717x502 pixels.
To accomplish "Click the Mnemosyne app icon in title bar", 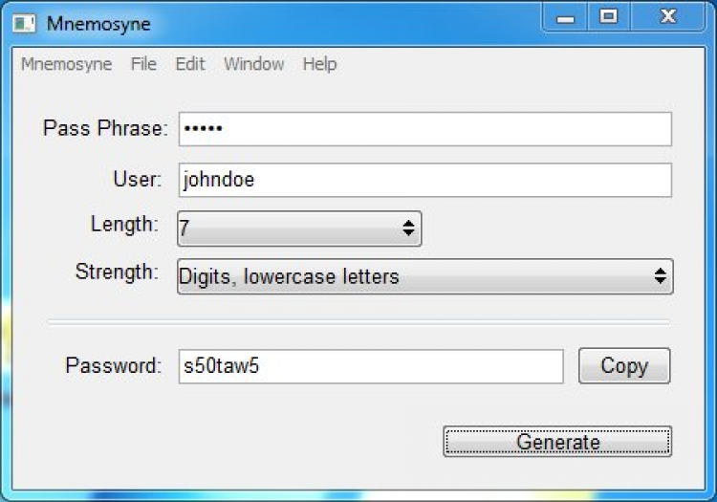I will pyautogui.click(x=24, y=24).
